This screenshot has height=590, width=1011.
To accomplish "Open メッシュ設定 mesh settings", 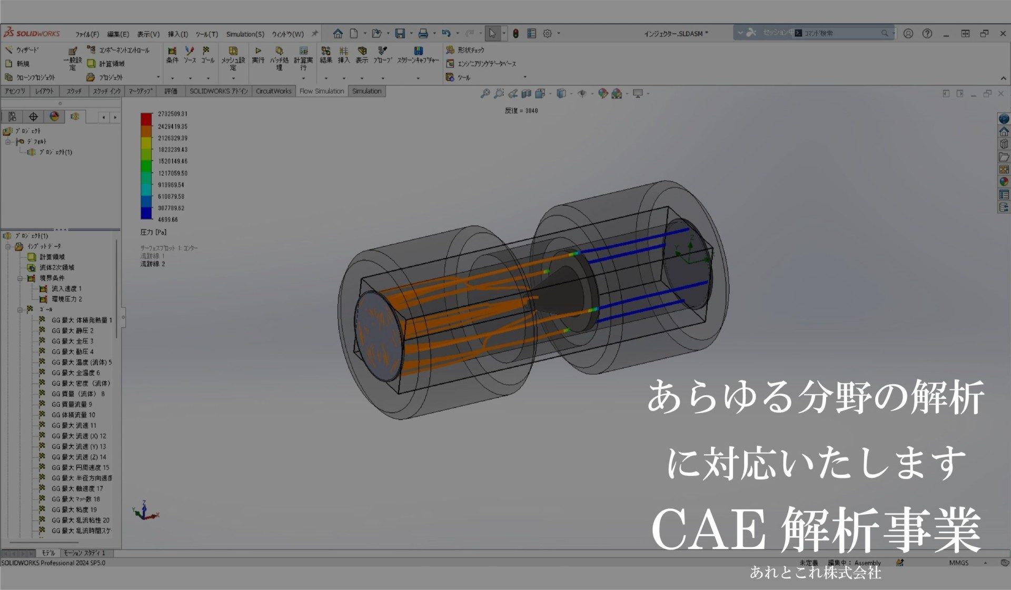I will pyautogui.click(x=233, y=58).
